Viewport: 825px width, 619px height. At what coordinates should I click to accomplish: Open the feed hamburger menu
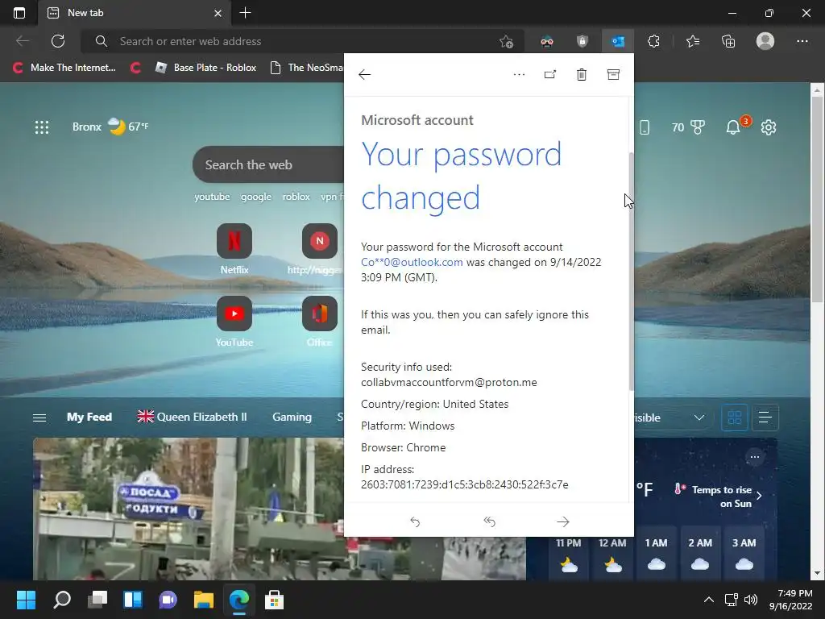pos(39,418)
